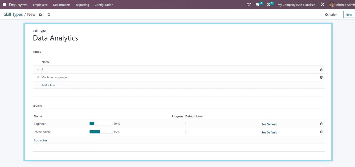Click the Progress column header

pos(177,116)
